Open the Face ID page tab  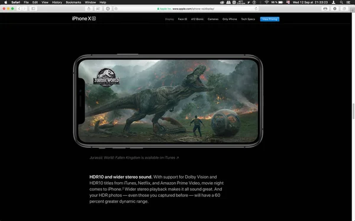point(182,19)
